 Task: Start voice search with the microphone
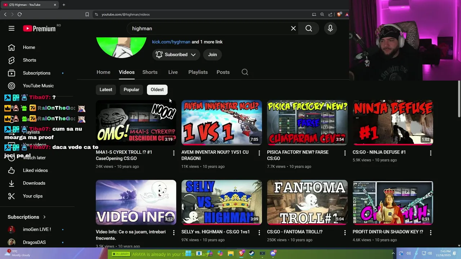pos(330,28)
